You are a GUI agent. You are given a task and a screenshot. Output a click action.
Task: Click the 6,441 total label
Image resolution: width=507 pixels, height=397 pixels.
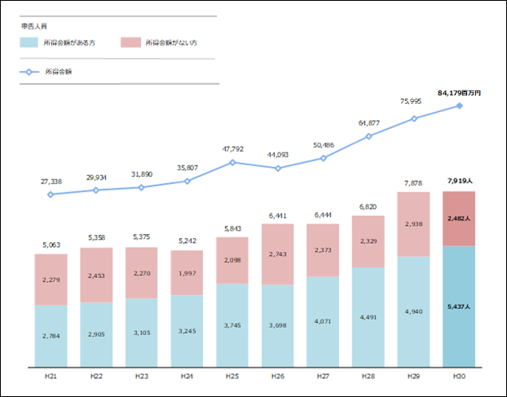277,216
